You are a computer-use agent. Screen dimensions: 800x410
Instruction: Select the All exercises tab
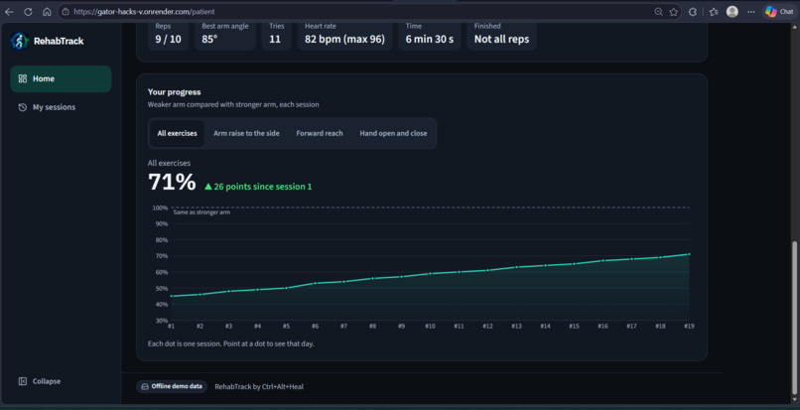pos(177,133)
